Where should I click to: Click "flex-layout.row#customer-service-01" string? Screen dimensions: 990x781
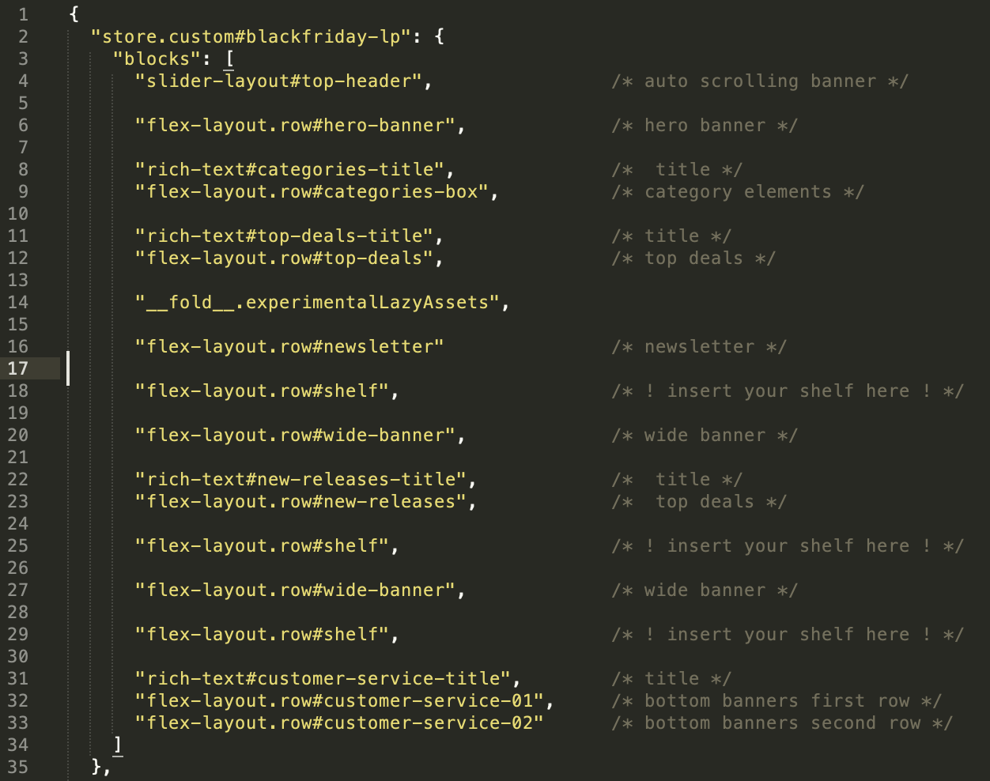pyautogui.click(x=339, y=700)
